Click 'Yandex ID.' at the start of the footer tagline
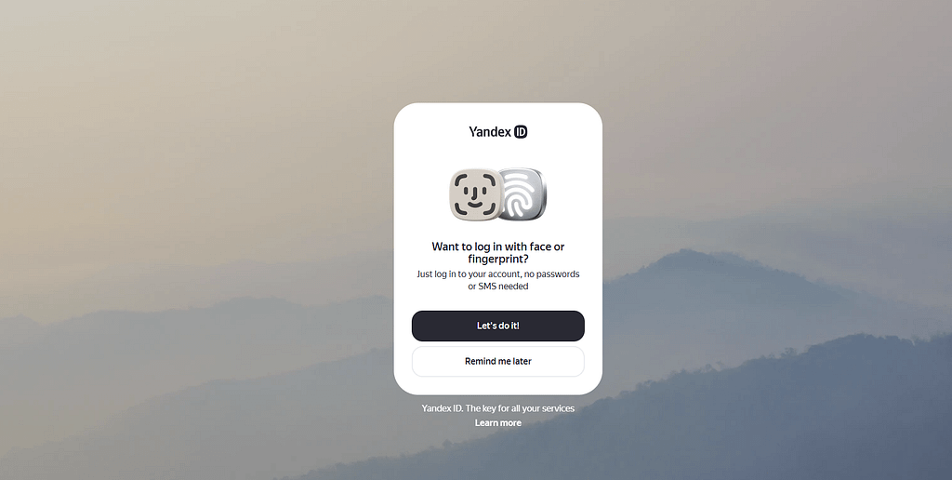The height and width of the screenshot is (480, 952). point(443,408)
